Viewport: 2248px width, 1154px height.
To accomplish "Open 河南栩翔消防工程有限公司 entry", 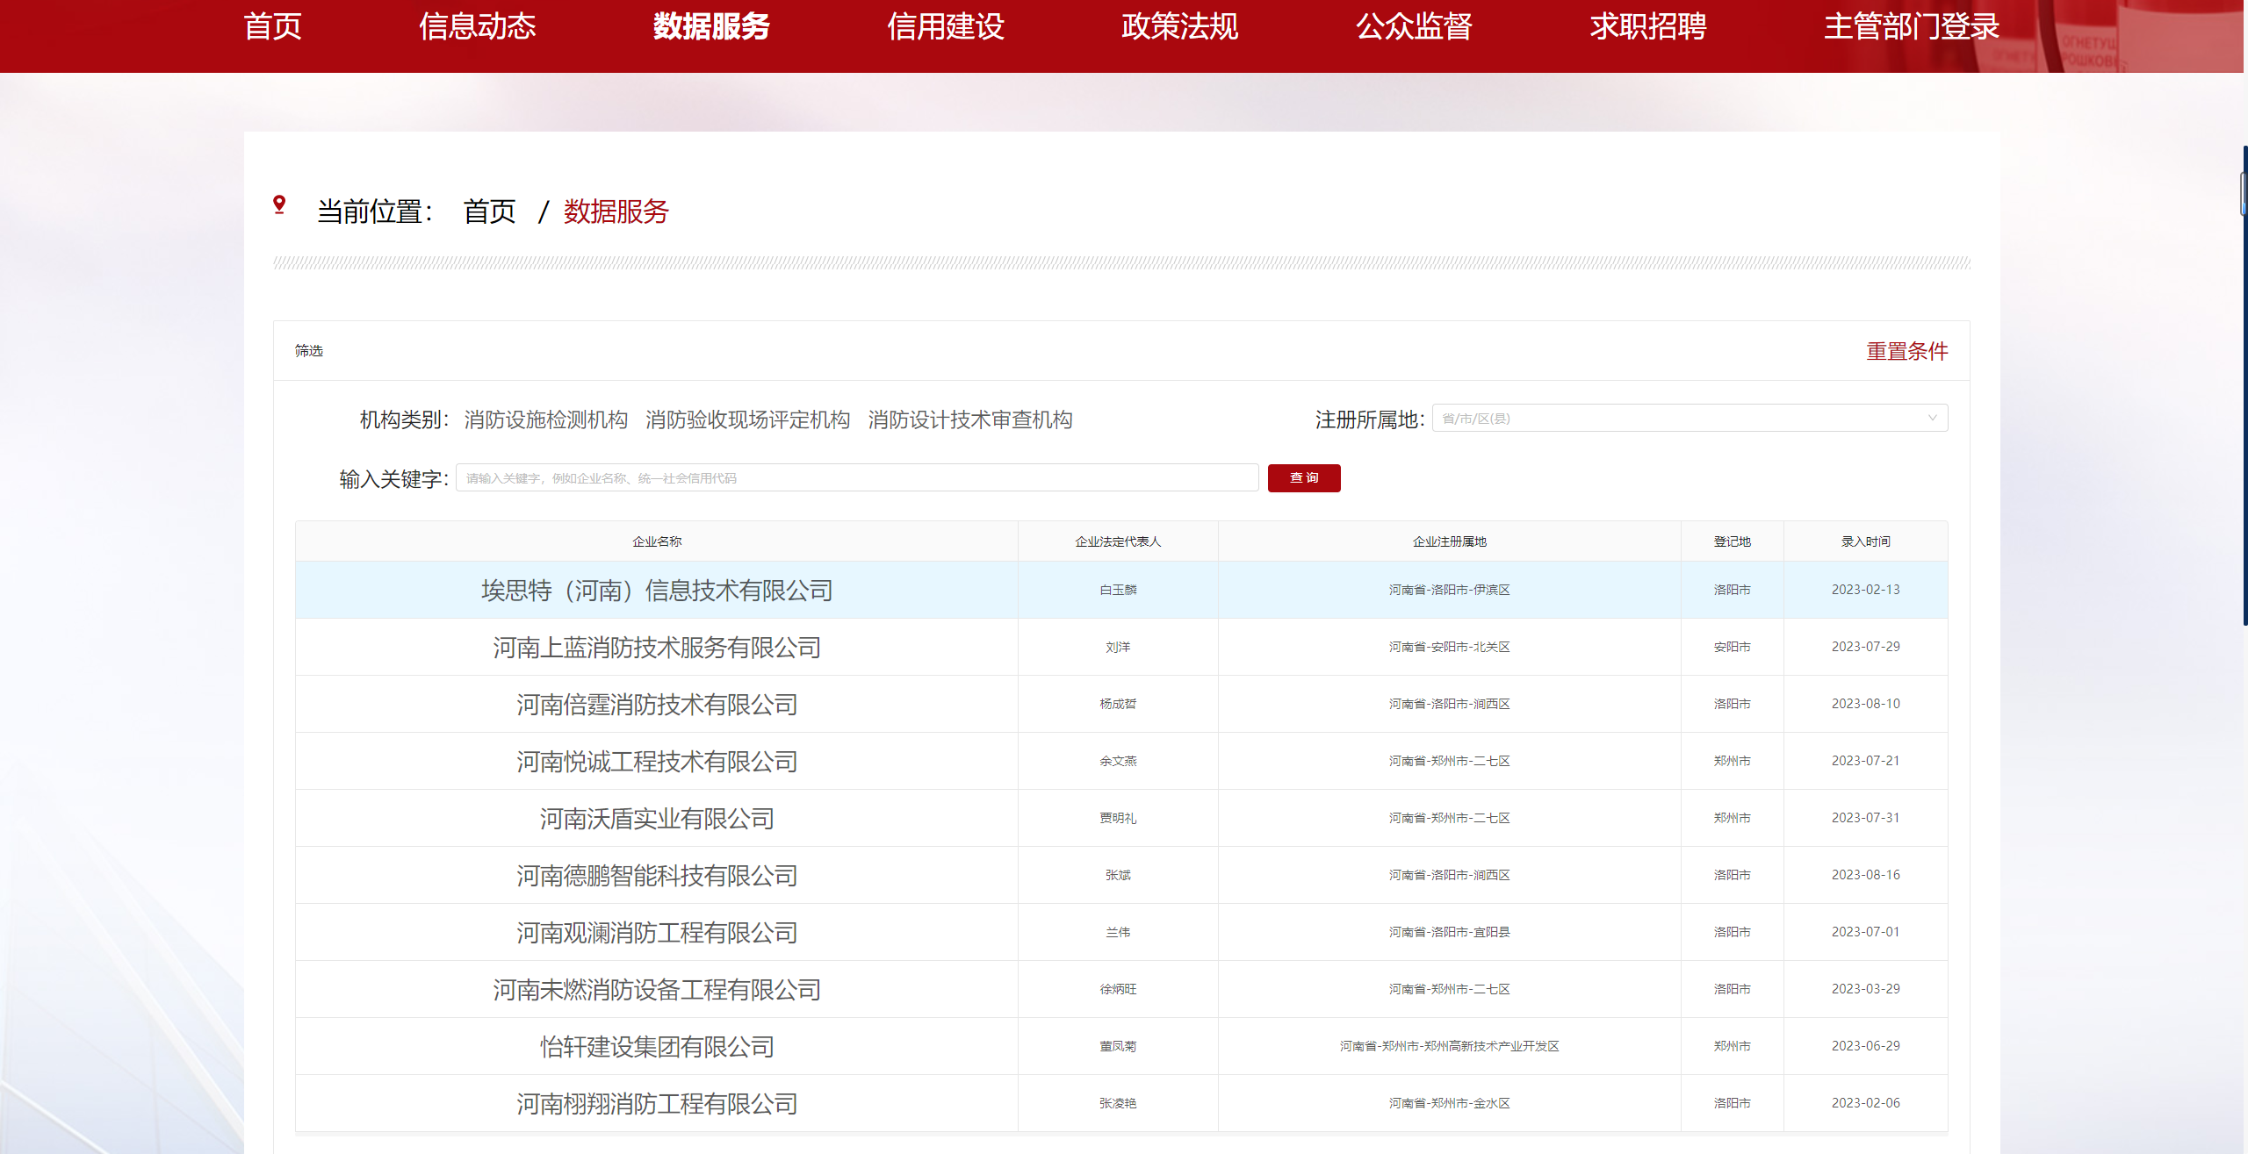I will click(x=657, y=1104).
